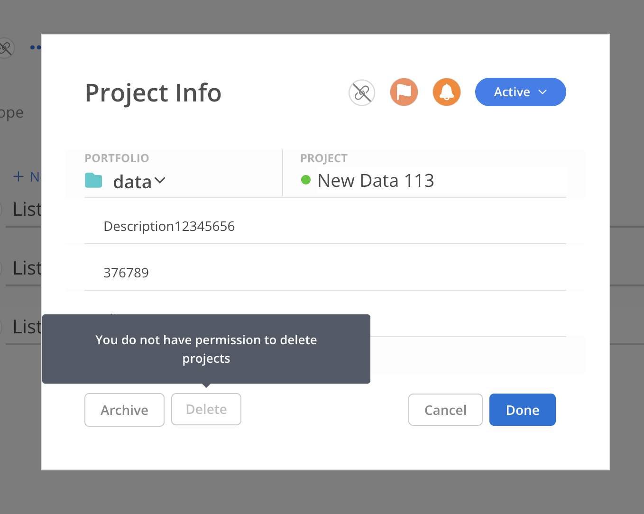Select the first List row in the background
The height and width of the screenshot is (514, 644).
point(27,210)
